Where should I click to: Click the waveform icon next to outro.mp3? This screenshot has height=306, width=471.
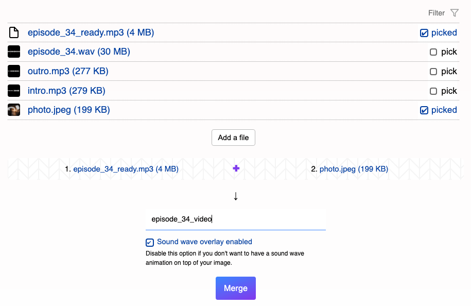pyautogui.click(x=14, y=71)
